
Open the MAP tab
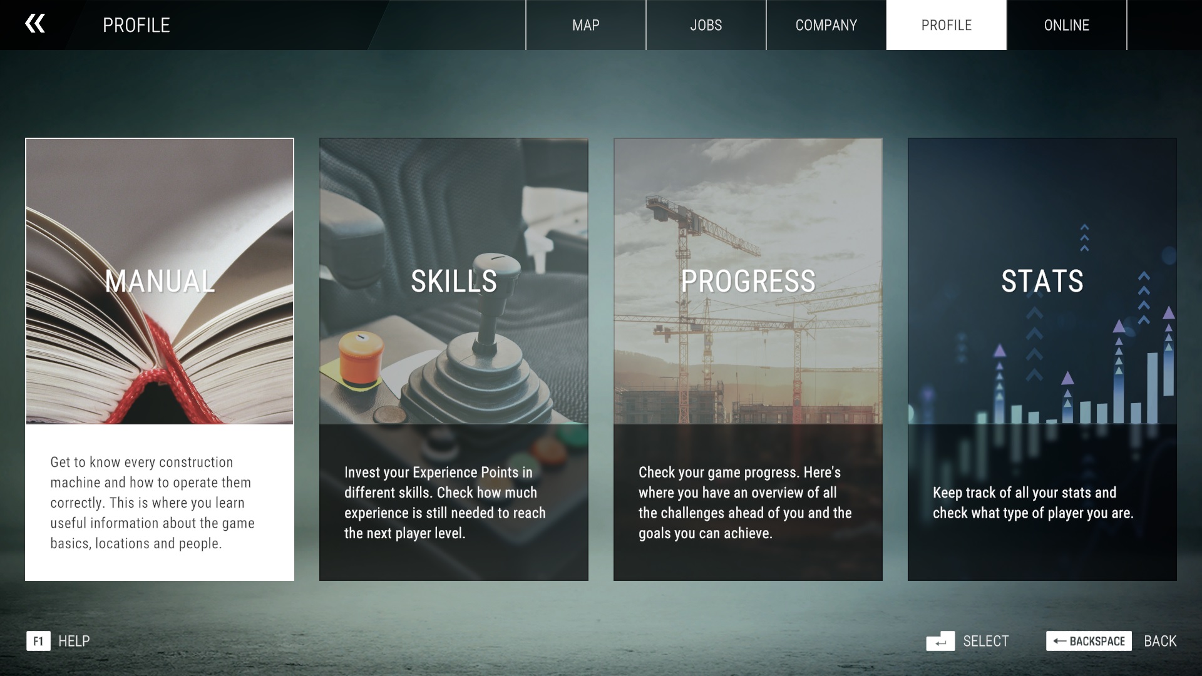point(585,25)
